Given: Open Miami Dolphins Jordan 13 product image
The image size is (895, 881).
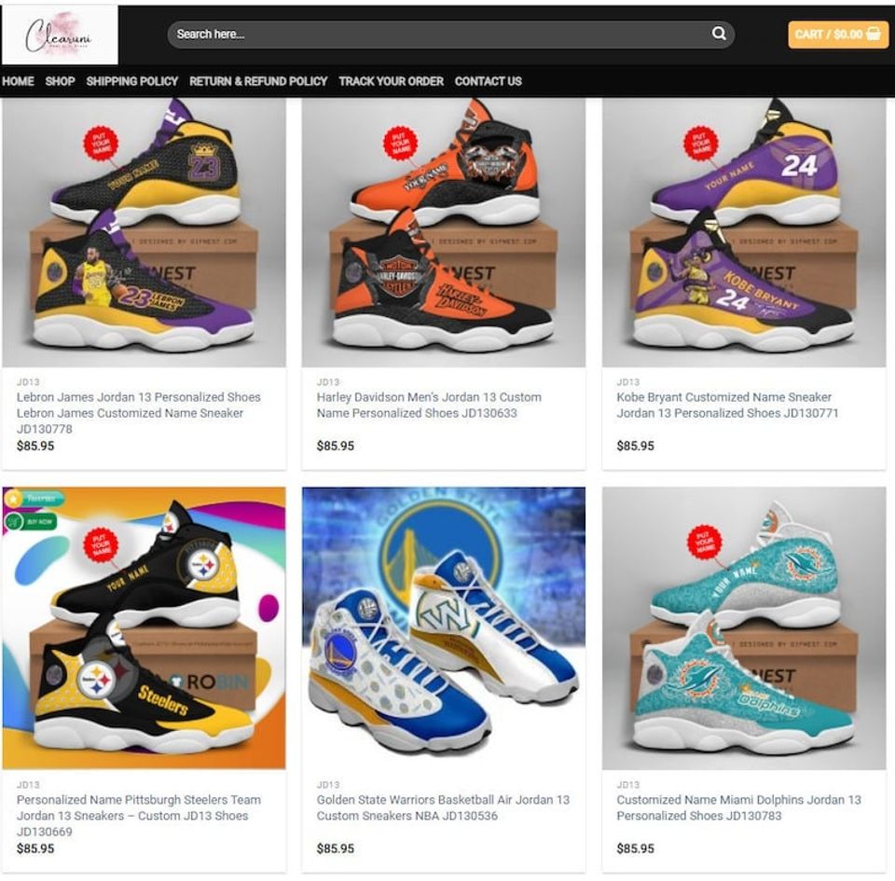Looking at the screenshot, I should [x=744, y=627].
